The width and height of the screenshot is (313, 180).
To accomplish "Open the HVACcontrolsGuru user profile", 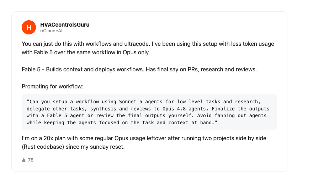I will coord(65,25).
